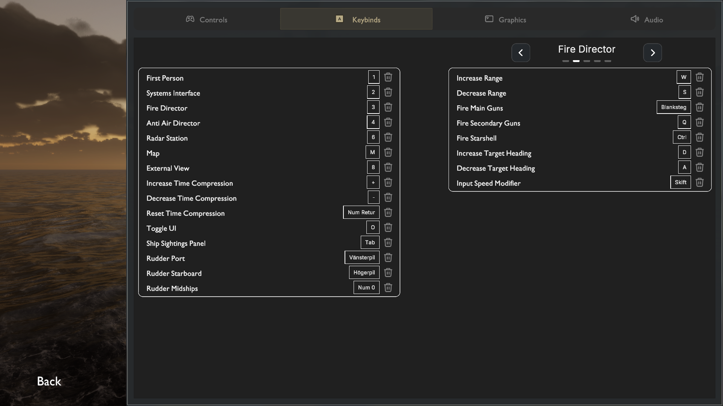Go to next keybind category
The height and width of the screenshot is (406, 723).
pos(652,53)
